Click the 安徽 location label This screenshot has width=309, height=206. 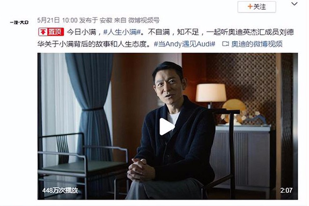[106, 20]
